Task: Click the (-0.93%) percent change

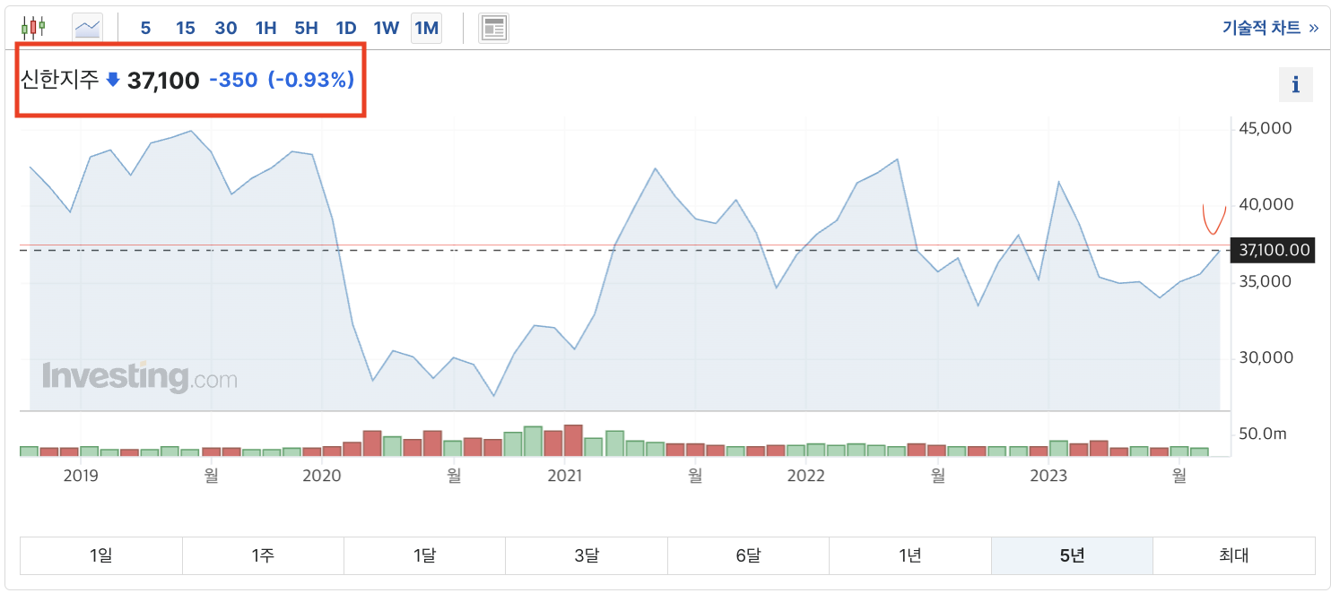Action: click(x=311, y=80)
